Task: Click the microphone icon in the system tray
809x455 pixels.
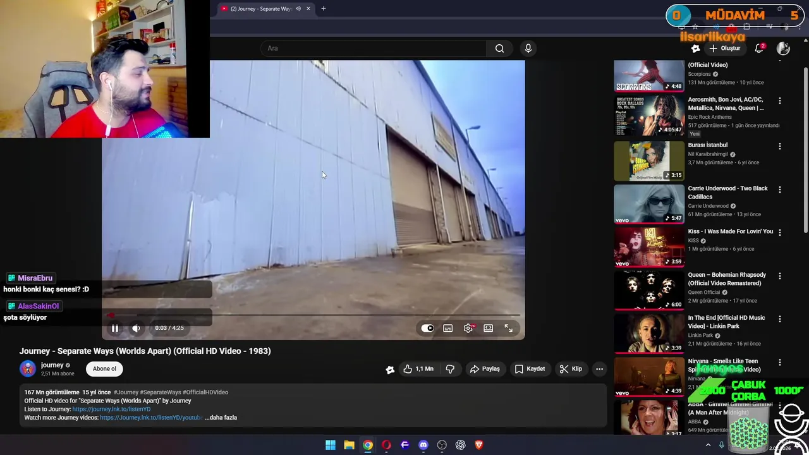Action: [x=721, y=445]
